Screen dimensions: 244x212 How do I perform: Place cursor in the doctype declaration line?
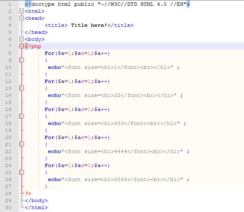click(107, 4)
